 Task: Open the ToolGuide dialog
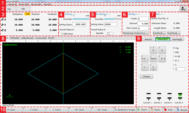coord(159,33)
